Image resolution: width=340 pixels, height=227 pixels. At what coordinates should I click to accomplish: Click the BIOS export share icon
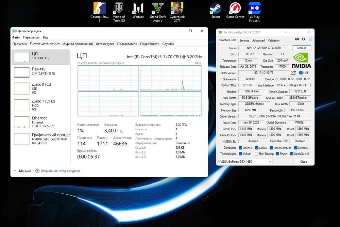pyautogui.click(x=293, y=73)
